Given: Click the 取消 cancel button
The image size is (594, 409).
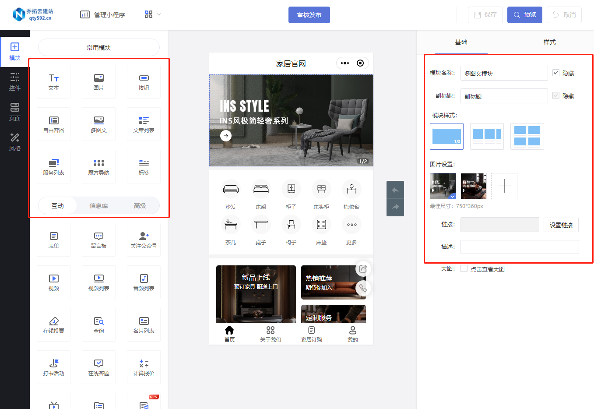Looking at the screenshot, I should click(564, 15).
